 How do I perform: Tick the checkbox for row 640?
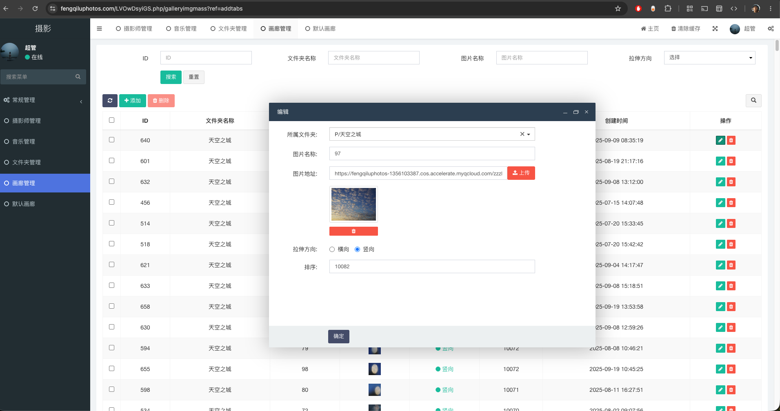[x=111, y=140]
